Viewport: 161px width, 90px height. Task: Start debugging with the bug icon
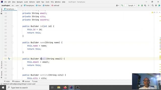pyautogui.click(x=142, y=5)
